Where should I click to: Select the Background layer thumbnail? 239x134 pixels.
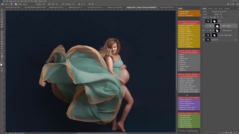pyautogui.click(x=208, y=40)
